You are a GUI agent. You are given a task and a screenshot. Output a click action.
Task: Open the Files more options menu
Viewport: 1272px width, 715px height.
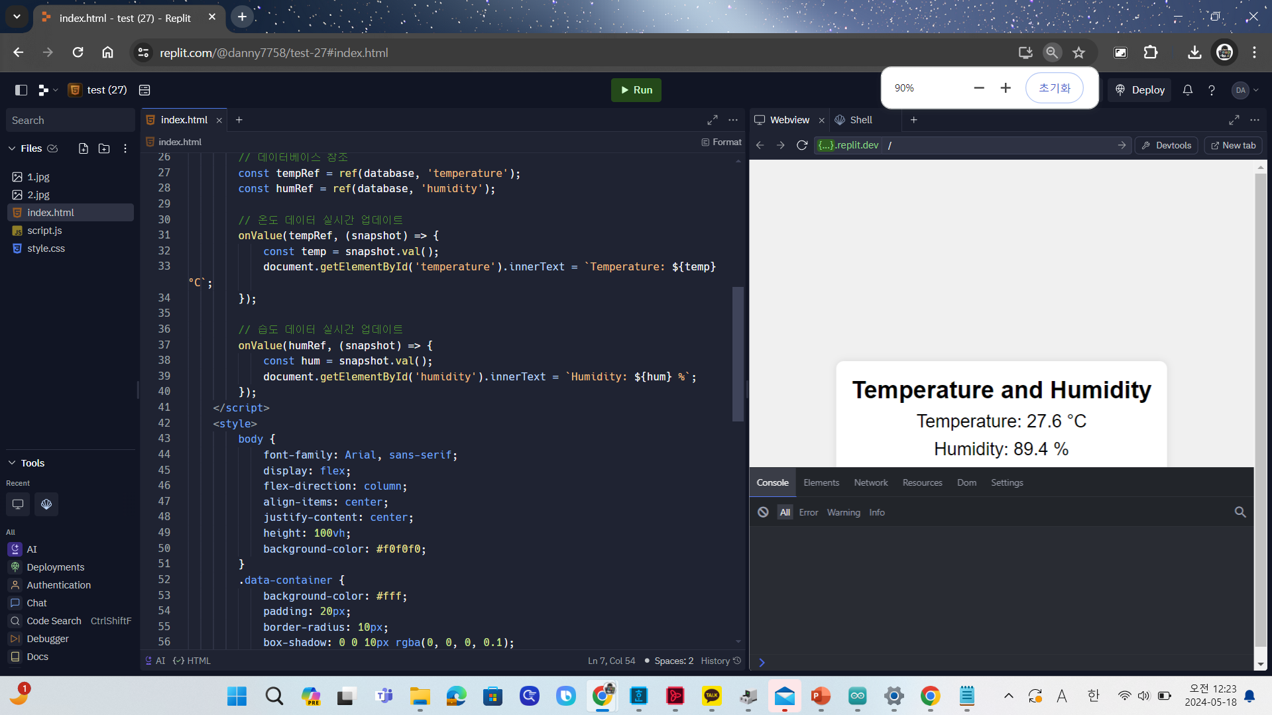(x=125, y=148)
